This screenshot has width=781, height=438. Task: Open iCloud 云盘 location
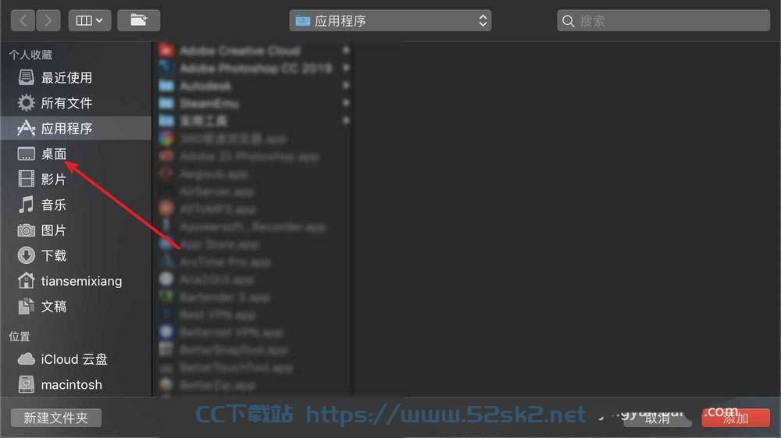pyautogui.click(x=76, y=359)
